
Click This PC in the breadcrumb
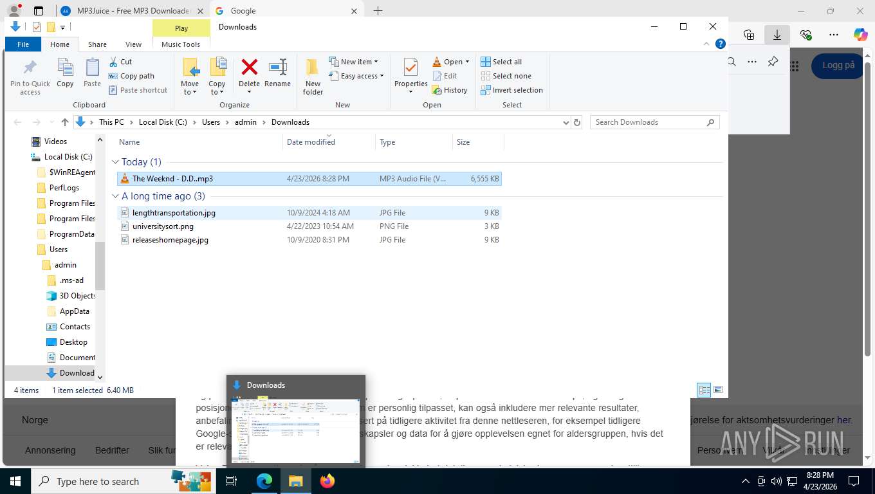coord(111,122)
